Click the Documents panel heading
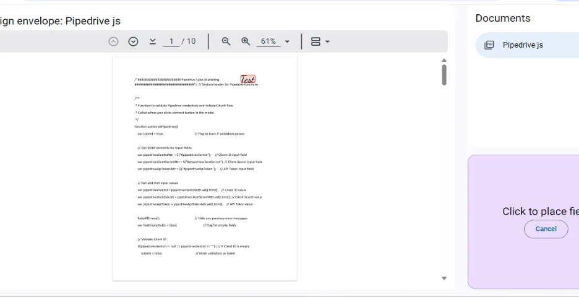This screenshot has height=297, width=579. (502, 18)
